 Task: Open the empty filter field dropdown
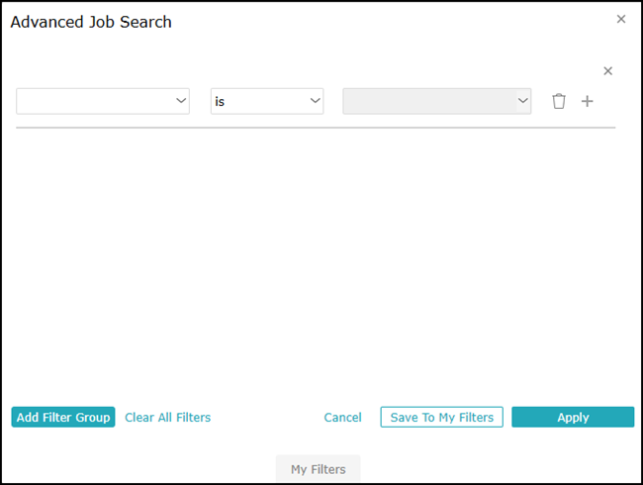point(103,101)
